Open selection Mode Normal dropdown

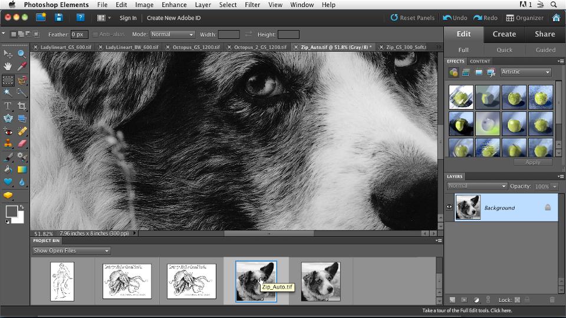point(172,34)
